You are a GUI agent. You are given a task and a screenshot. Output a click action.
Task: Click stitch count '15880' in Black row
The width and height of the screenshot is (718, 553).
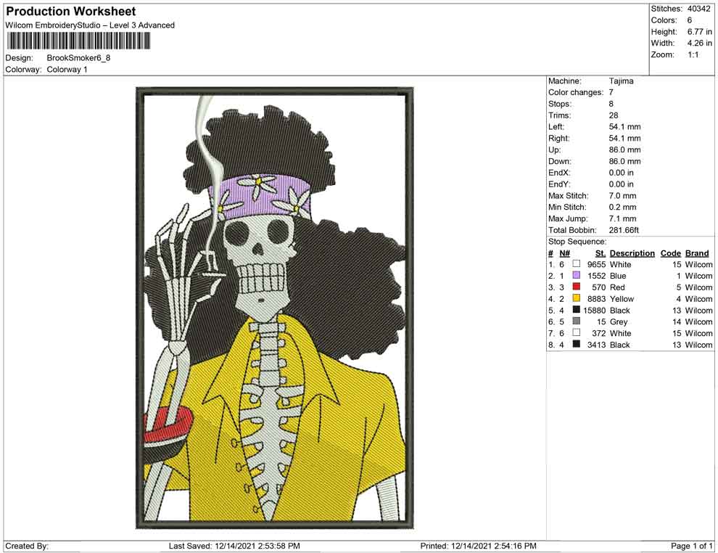595,310
